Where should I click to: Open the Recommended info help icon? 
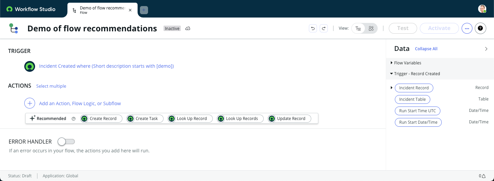pos(74,119)
